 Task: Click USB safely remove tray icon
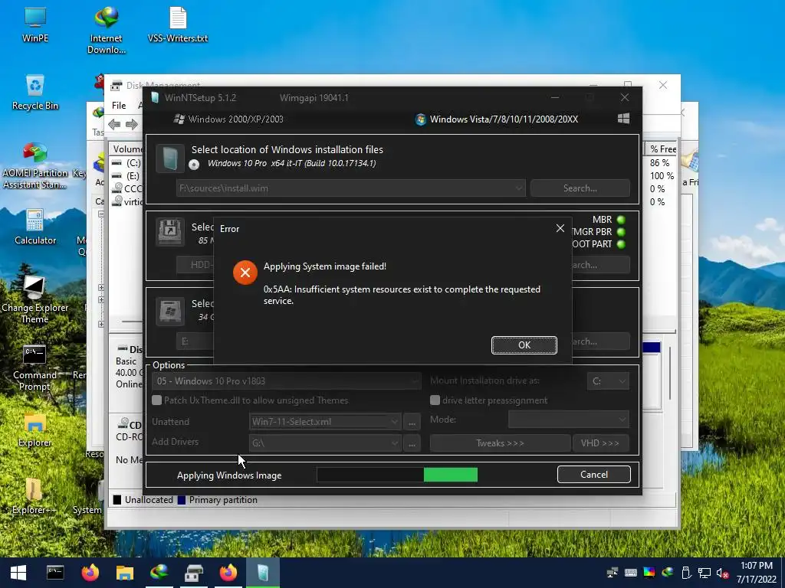click(686, 573)
